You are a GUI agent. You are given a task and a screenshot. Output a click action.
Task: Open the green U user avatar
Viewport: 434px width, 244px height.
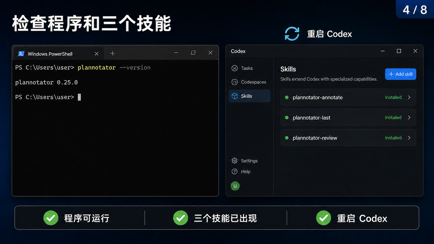pyautogui.click(x=235, y=186)
